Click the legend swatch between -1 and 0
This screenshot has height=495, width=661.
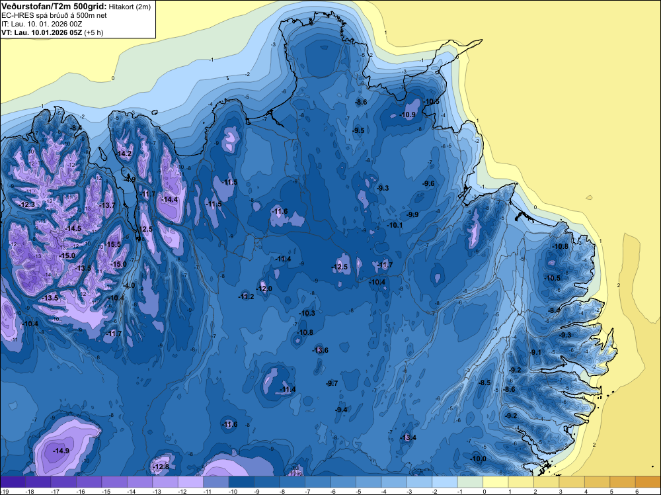(470, 482)
